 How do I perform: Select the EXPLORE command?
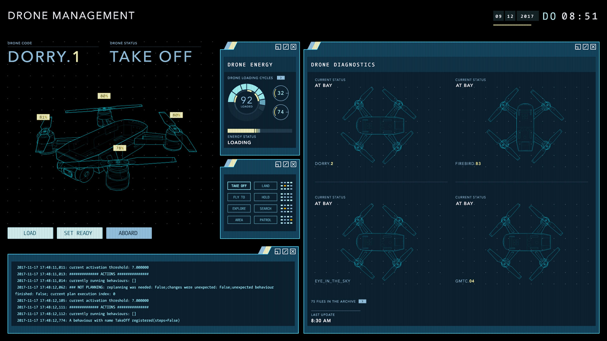coord(239,208)
